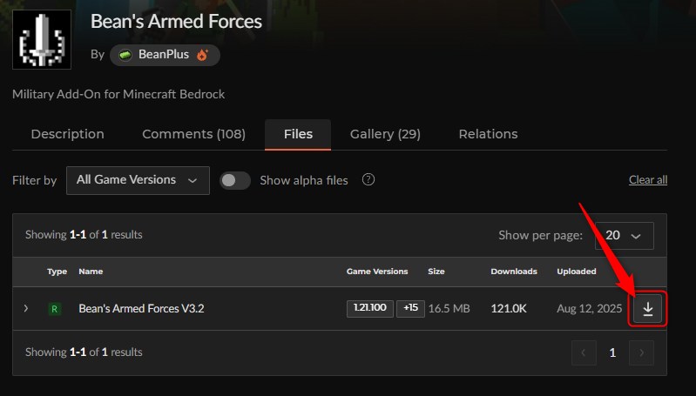Click the Aug 12, 2025 upload date
This screenshot has height=396, width=696.
tap(589, 309)
